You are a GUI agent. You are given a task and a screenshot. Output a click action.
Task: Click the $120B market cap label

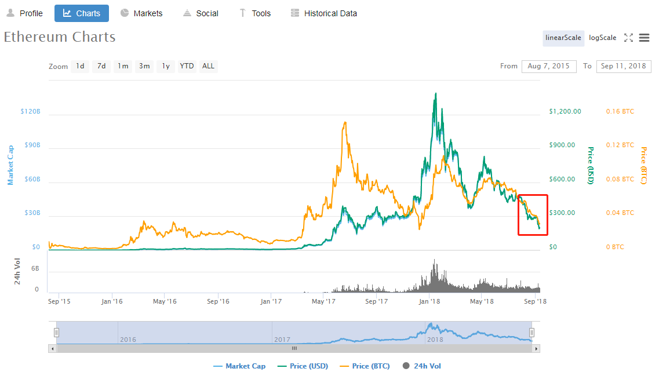tap(30, 111)
